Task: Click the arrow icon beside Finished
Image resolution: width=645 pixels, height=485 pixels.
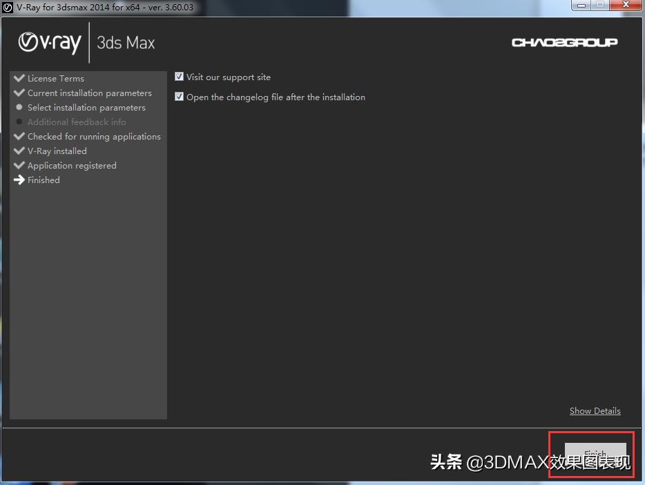Action: point(19,180)
